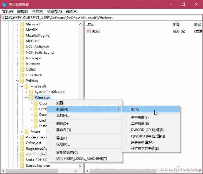Image resolution: width=203 pixels, height=174 pixels.
Task: Select the MPC-HC key
Action: click(x=33, y=41)
